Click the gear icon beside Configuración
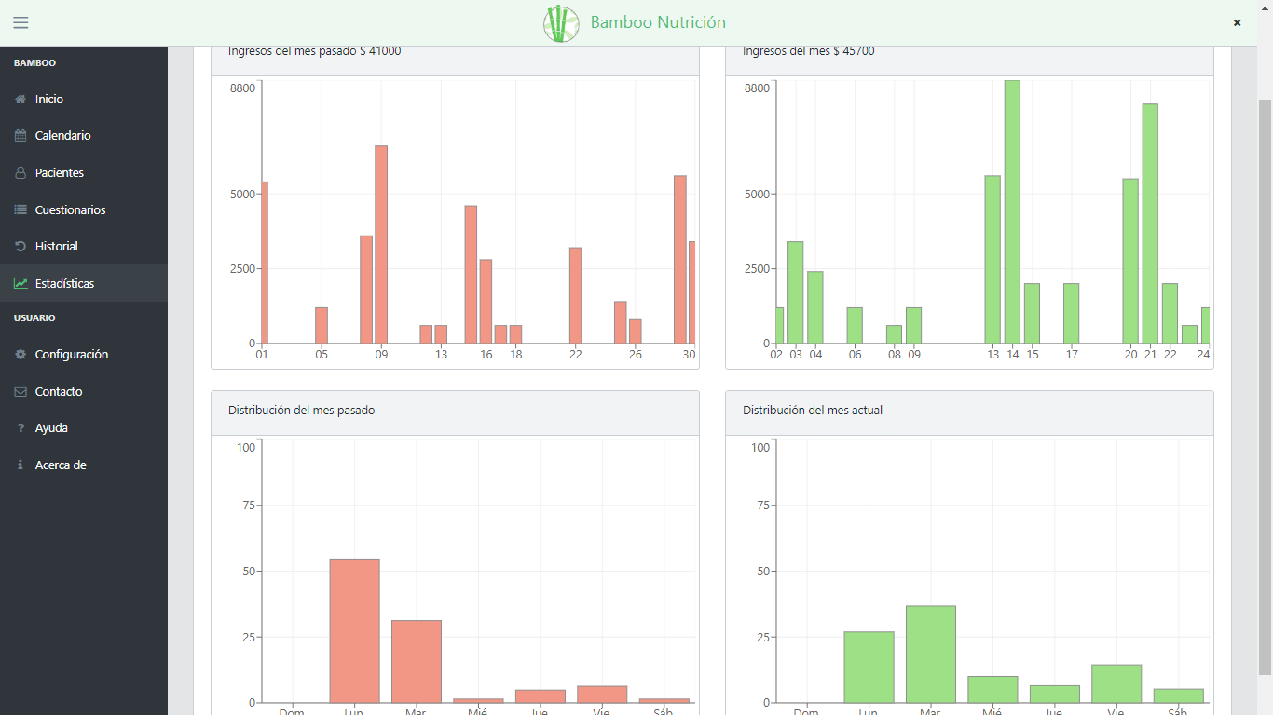 (x=21, y=355)
